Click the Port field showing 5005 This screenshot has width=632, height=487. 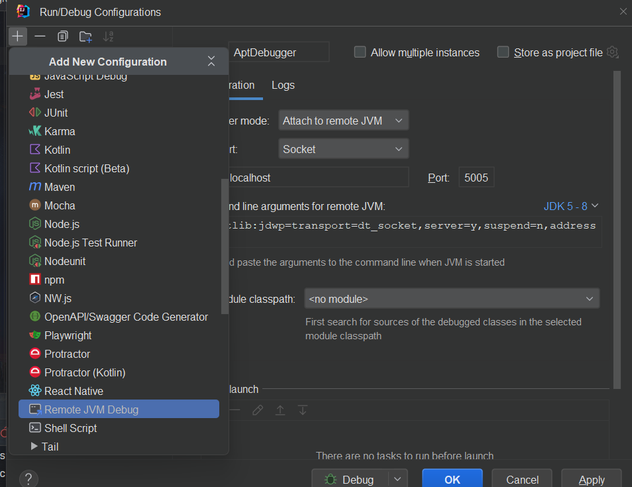476,178
